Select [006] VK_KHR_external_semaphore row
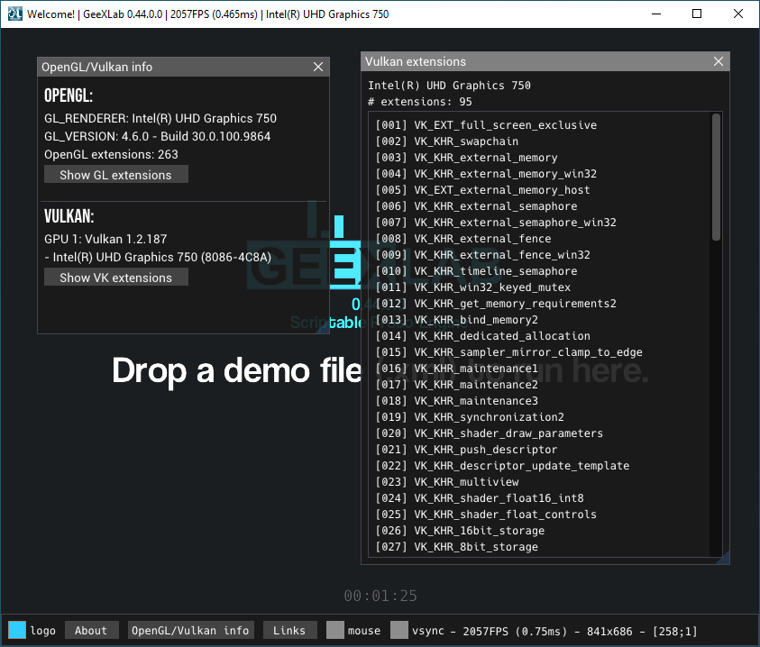 coord(476,206)
